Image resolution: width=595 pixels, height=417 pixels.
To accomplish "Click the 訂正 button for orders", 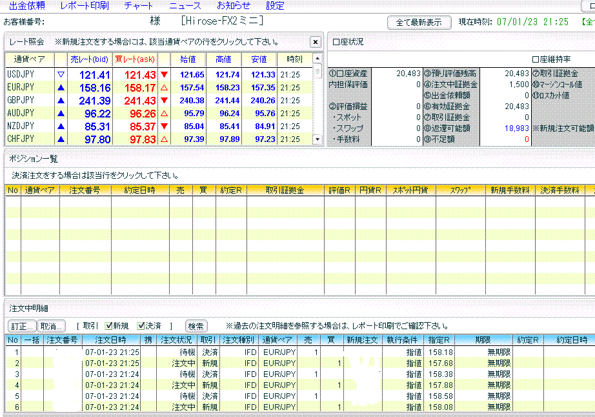I will point(22,327).
